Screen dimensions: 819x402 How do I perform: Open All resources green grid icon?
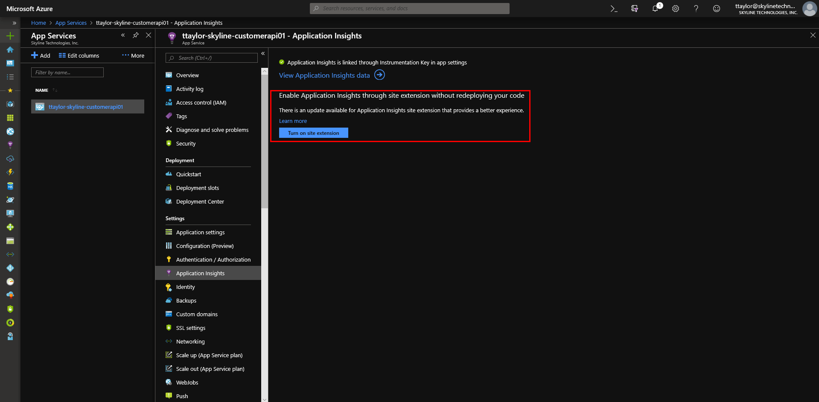coord(10,118)
